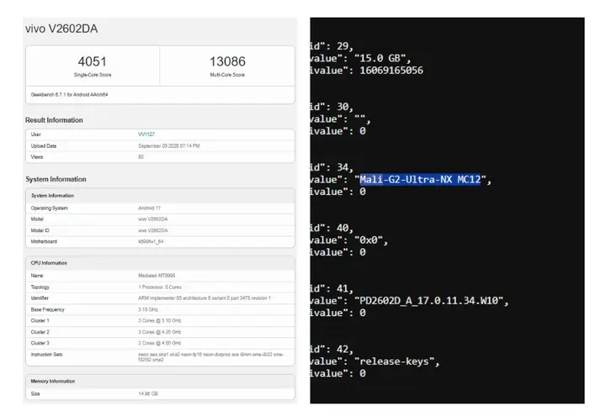The width and height of the screenshot is (606, 416).
Task: Click the id 40 line in JSON
Action: pos(332,228)
